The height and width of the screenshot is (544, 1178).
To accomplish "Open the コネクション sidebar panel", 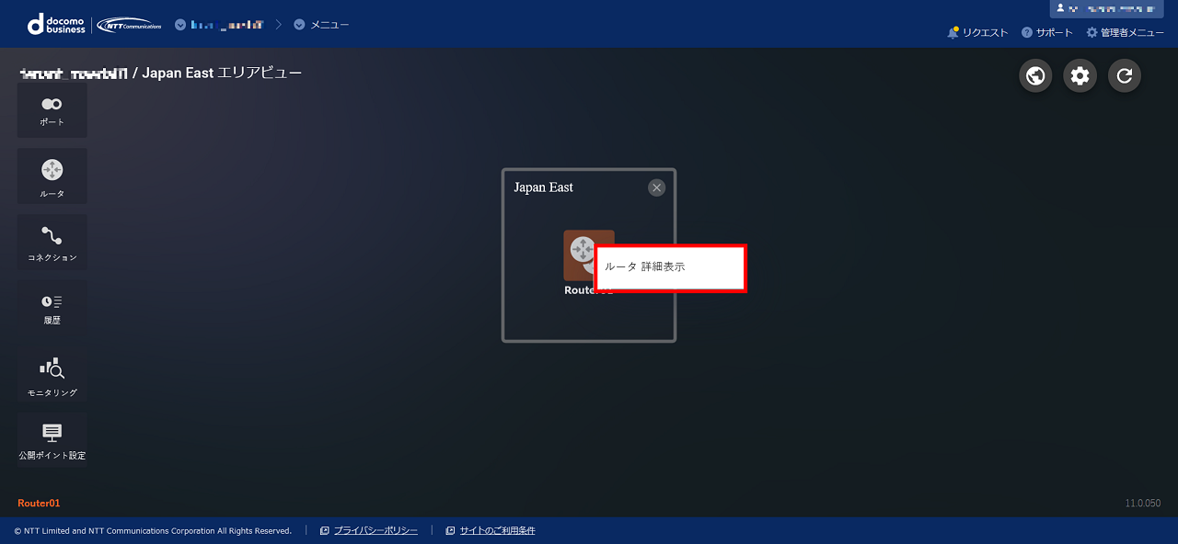I will pos(52,243).
